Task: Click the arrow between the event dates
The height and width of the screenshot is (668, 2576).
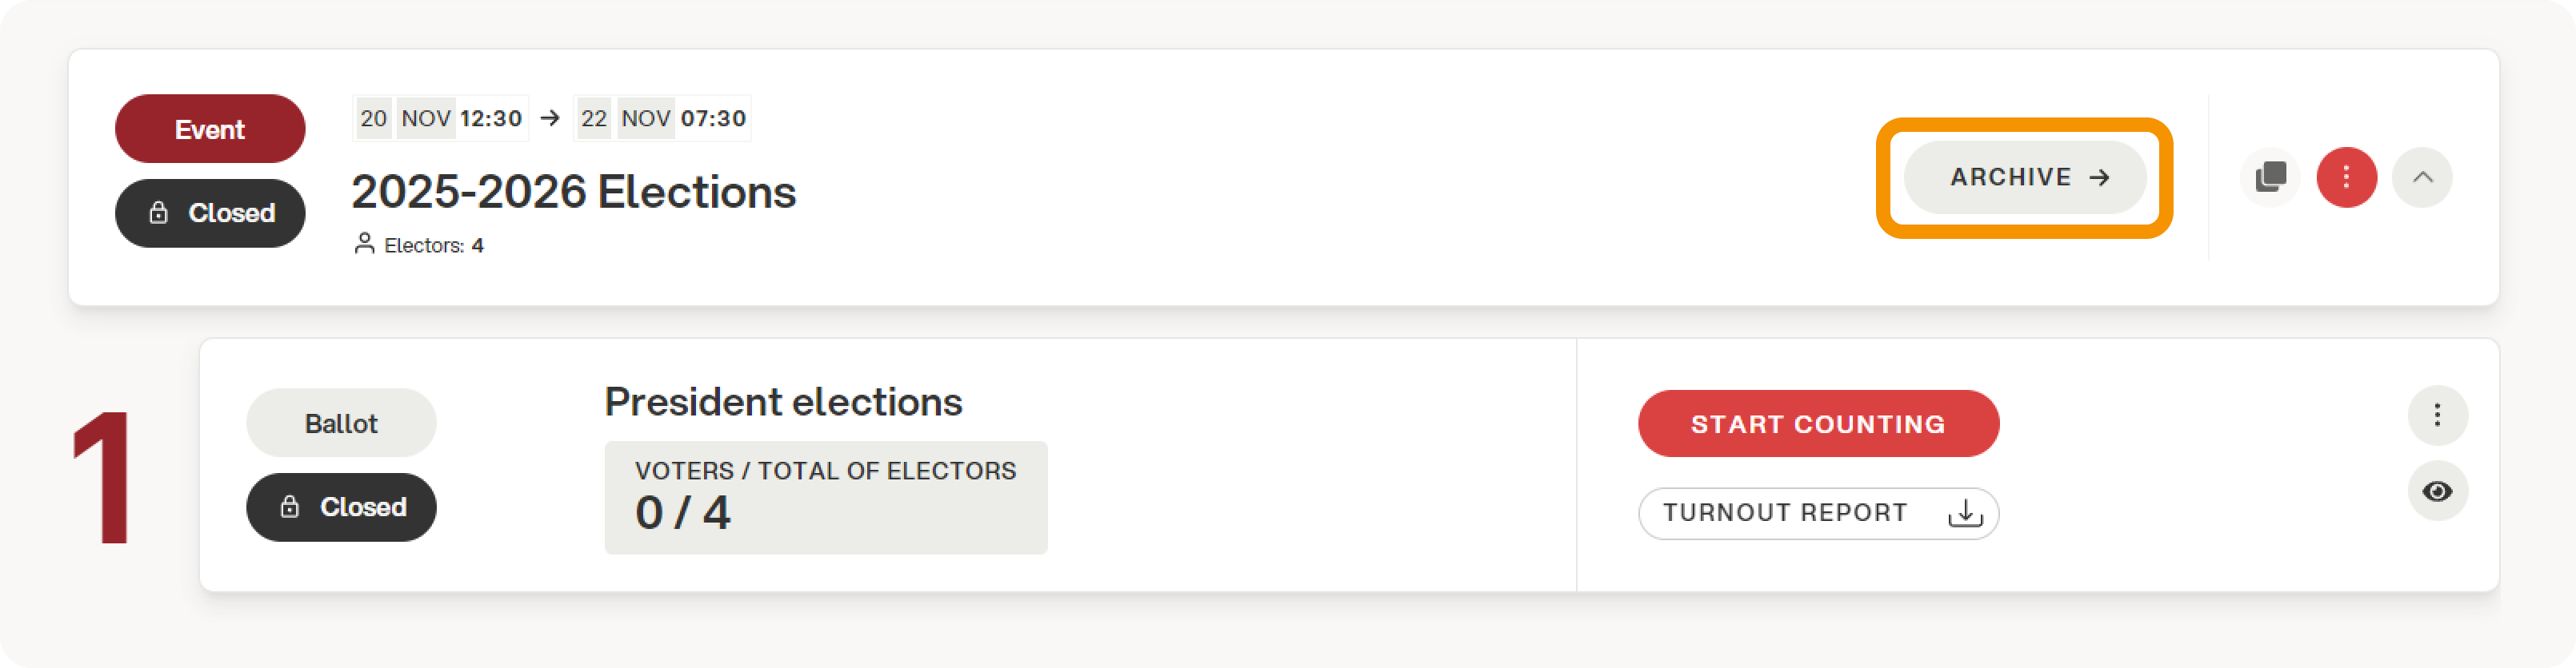Action: point(550,119)
